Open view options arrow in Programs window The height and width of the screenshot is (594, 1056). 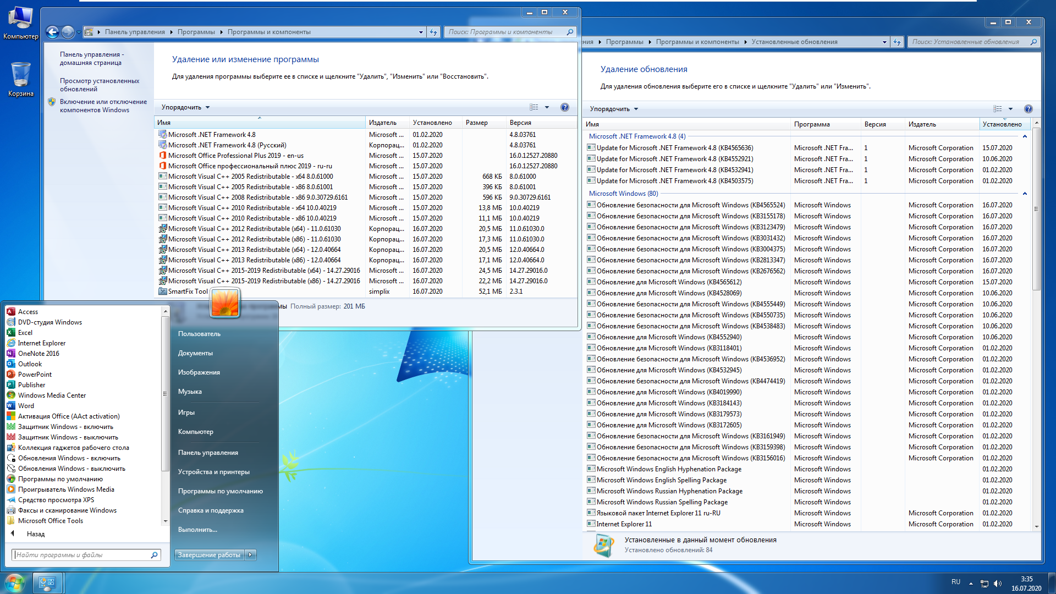click(x=547, y=107)
